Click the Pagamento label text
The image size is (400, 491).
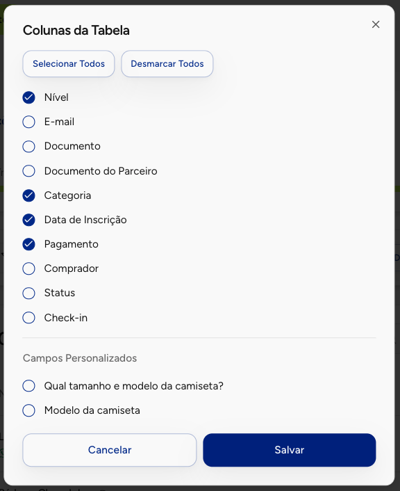[x=72, y=244]
